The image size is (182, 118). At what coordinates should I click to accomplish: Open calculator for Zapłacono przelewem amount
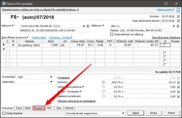coord(178,96)
